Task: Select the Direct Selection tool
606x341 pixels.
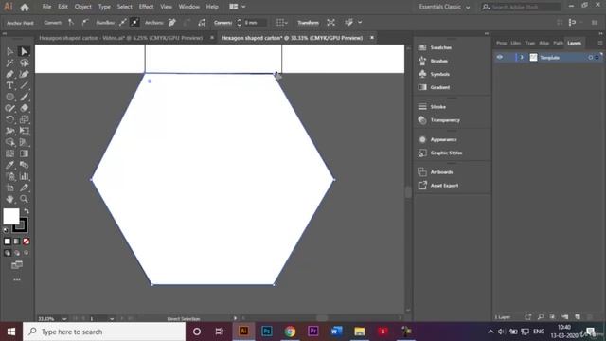Action: coord(24,51)
